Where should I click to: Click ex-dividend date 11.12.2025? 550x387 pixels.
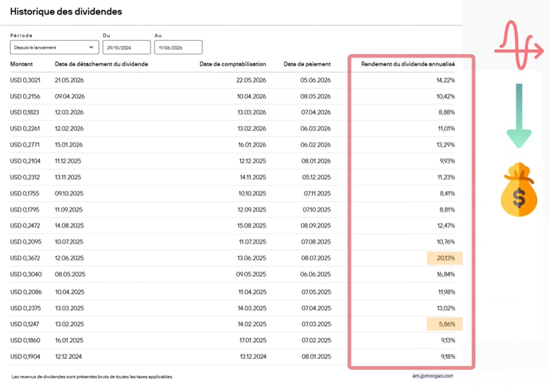(x=68, y=161)
